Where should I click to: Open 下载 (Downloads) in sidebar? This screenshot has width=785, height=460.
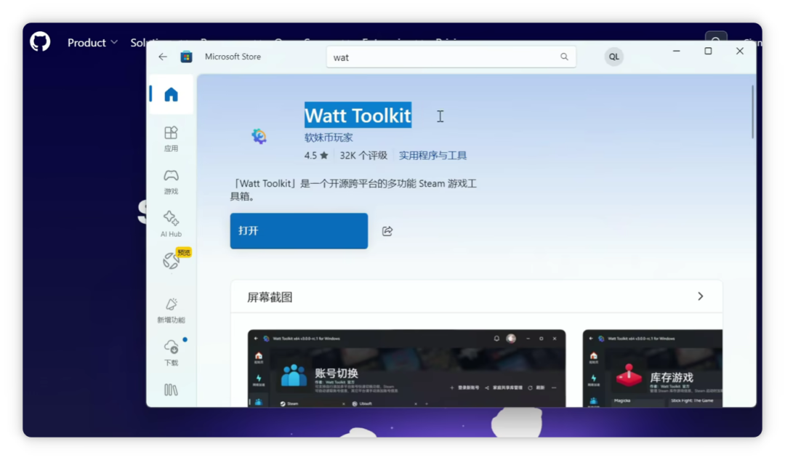(x=171, y=352)
